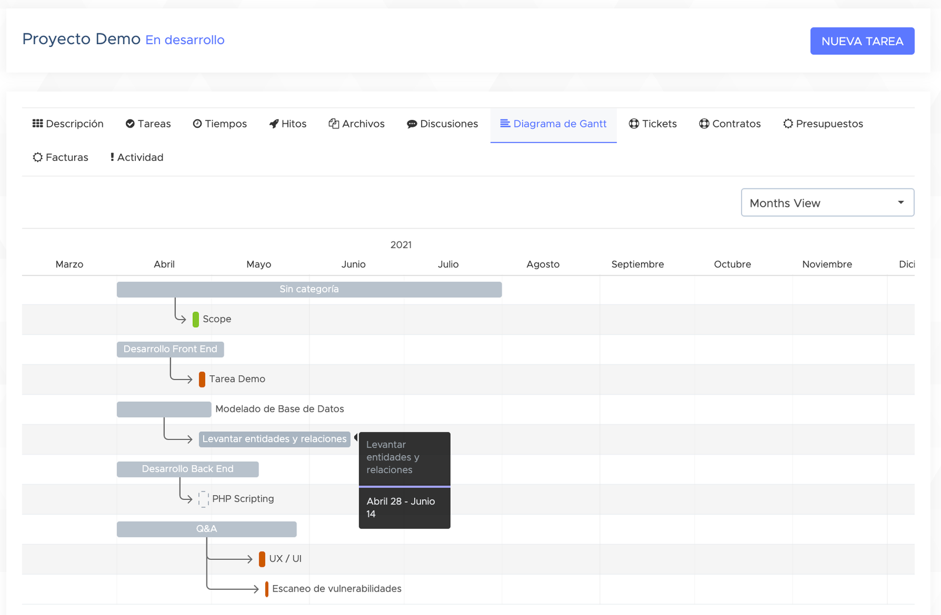Click the badge icon beside Presupuestos

788,123
